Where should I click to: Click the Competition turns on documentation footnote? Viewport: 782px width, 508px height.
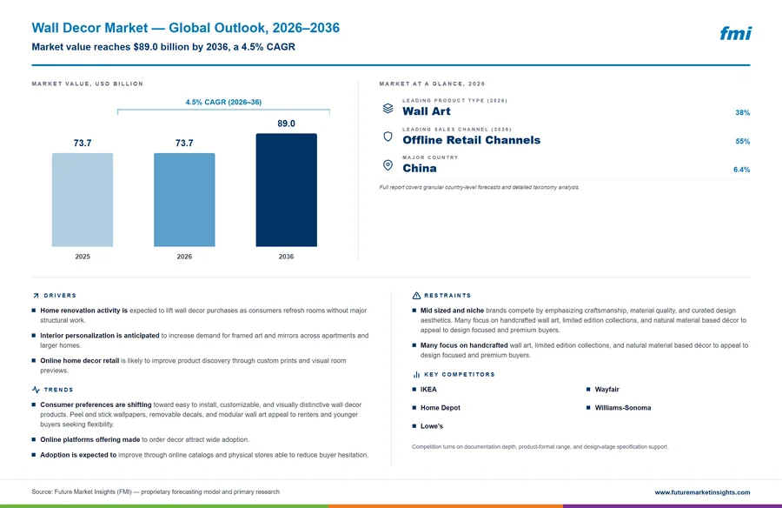click(x=540, y=447)
